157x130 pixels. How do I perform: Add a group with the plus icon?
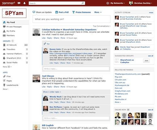pos(13,41)
